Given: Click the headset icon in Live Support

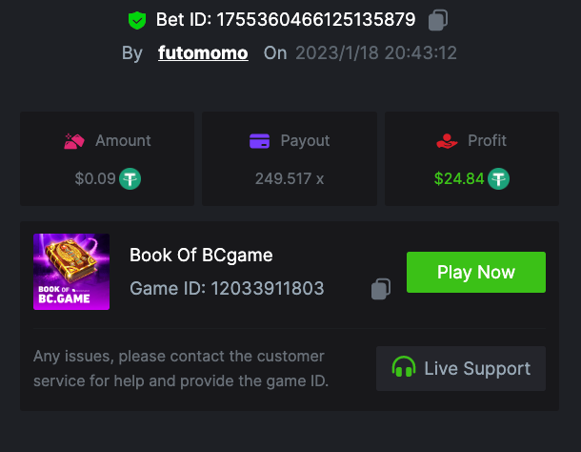Looking at the screenshot, I should [404, 368].
